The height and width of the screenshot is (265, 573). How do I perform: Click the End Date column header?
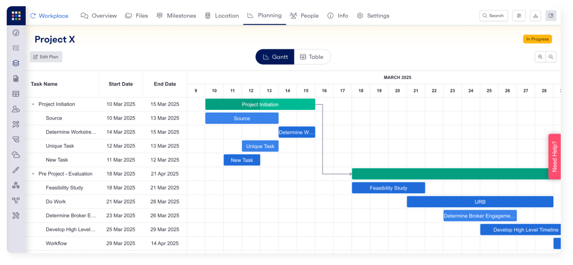tap(165, 84)
